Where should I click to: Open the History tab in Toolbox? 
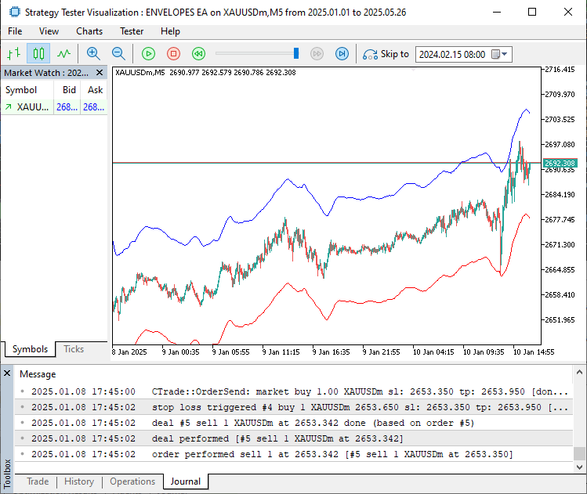pyautogui.click(x=78, y=481)
